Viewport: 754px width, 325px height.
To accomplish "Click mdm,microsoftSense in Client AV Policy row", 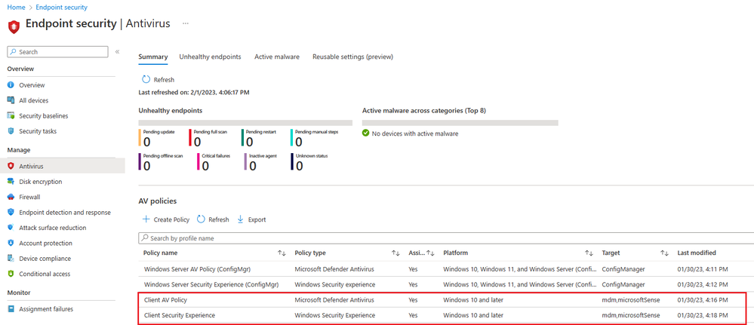I will pos(630,299).
